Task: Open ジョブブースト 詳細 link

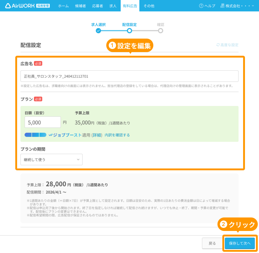Action: click(97, 135)
